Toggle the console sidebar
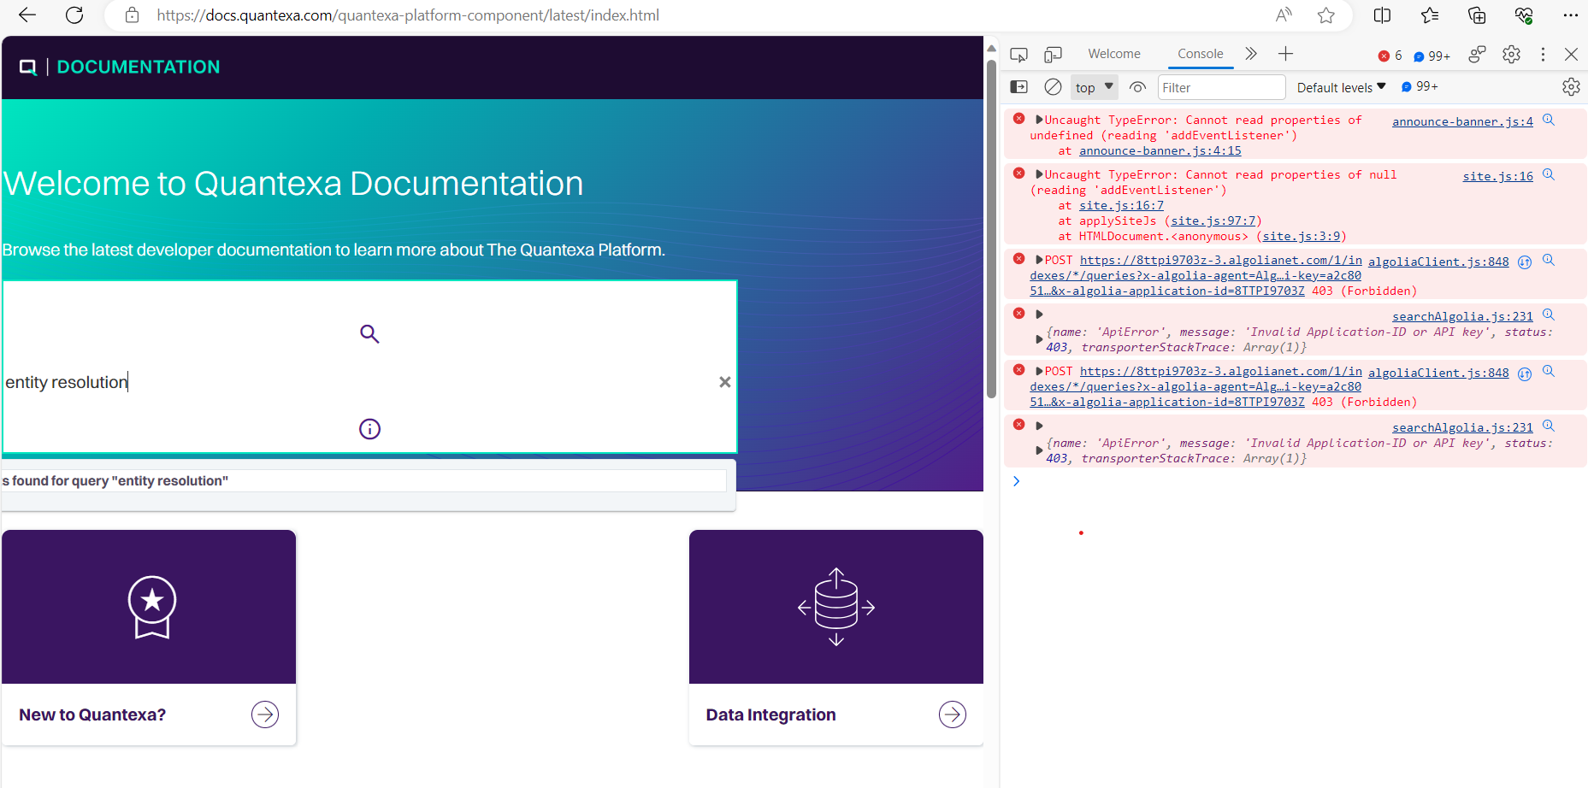 tap(1019, 87)
